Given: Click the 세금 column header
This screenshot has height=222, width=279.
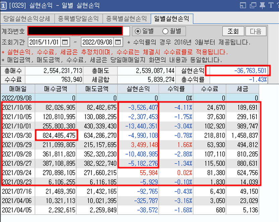Looking at the screenshot, I should coord(242,89).
